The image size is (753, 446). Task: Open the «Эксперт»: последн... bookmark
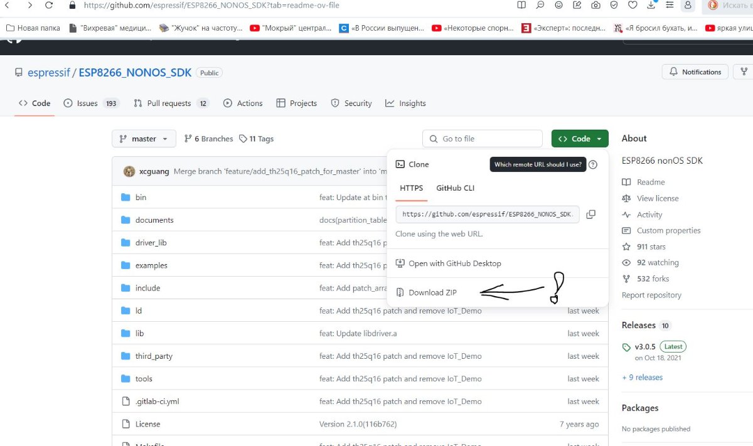click(x=563, y=28)
